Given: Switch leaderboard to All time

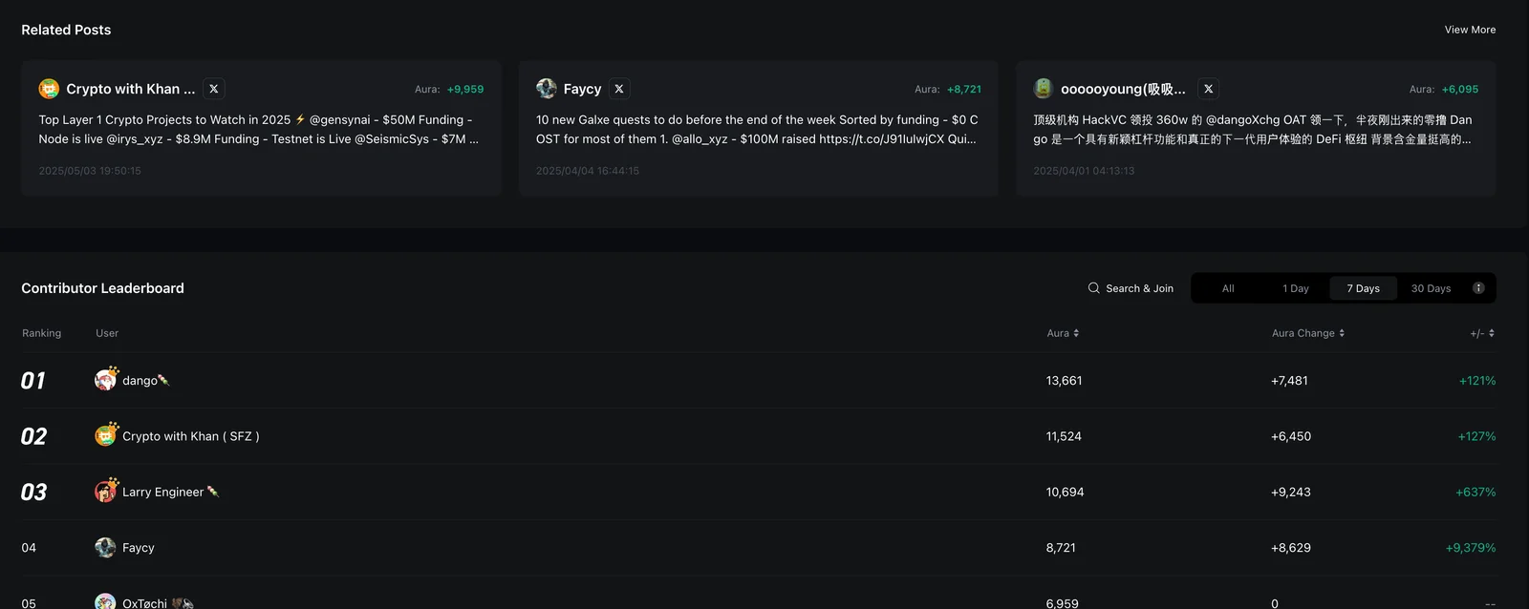Looking at the screenshot, I should [1228, 288].
